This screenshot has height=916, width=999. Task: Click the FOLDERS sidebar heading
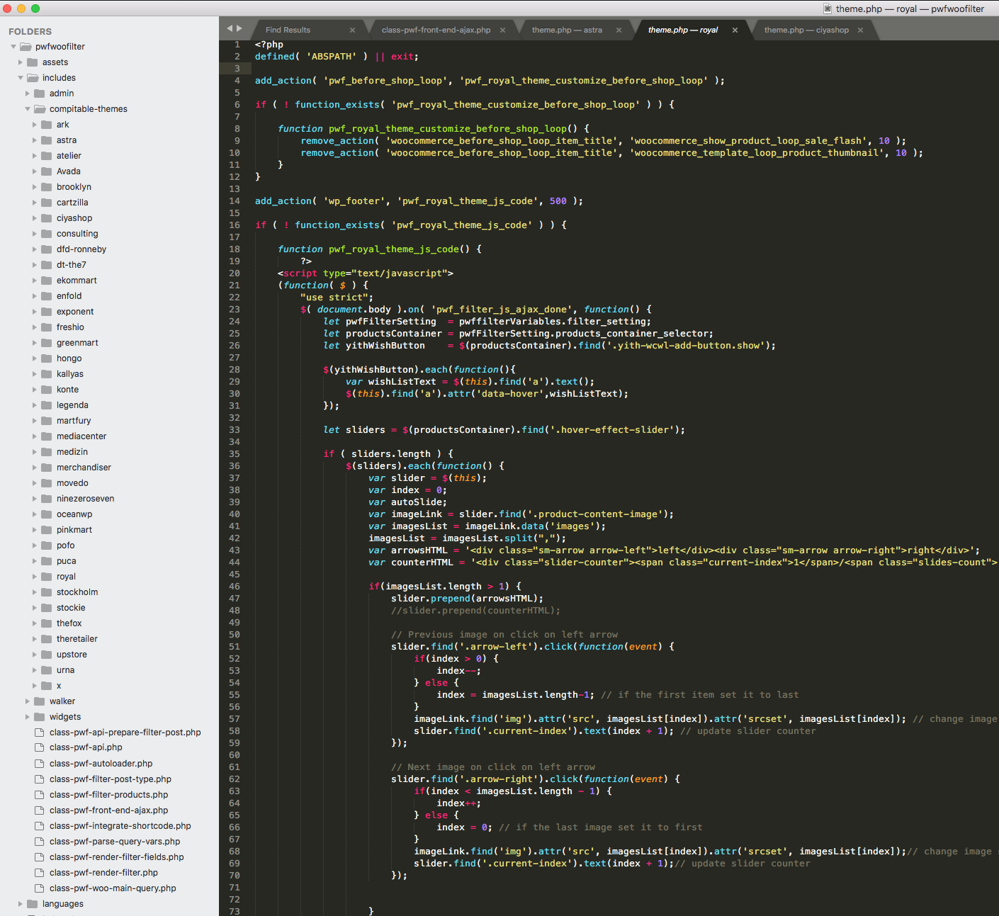(x=30, y=32)
